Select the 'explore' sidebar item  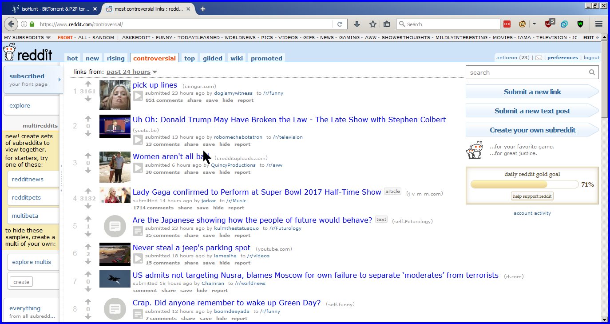[31, 105]
